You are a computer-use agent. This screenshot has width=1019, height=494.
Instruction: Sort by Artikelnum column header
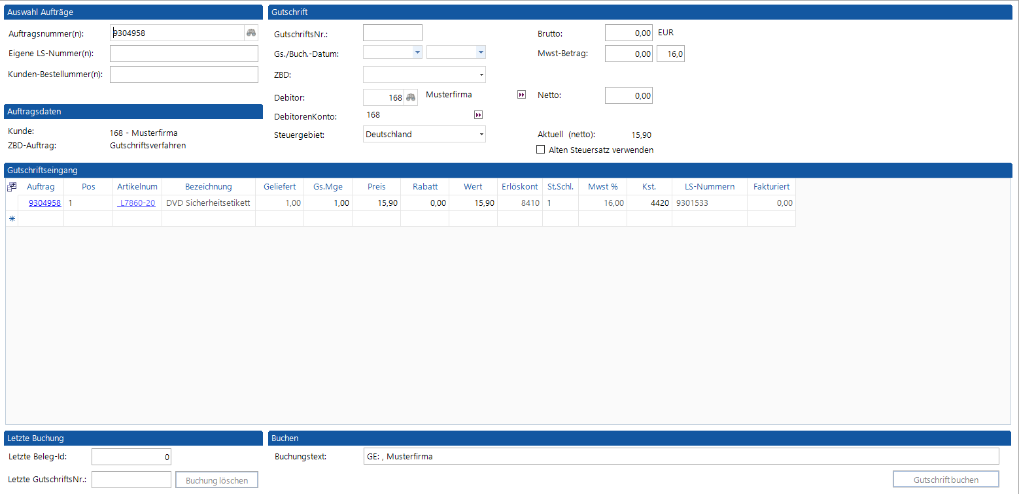pyautogui.click(x=137, y=187)
